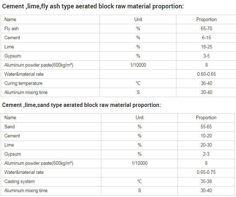Select the "Curing temperature" row label

23,83
